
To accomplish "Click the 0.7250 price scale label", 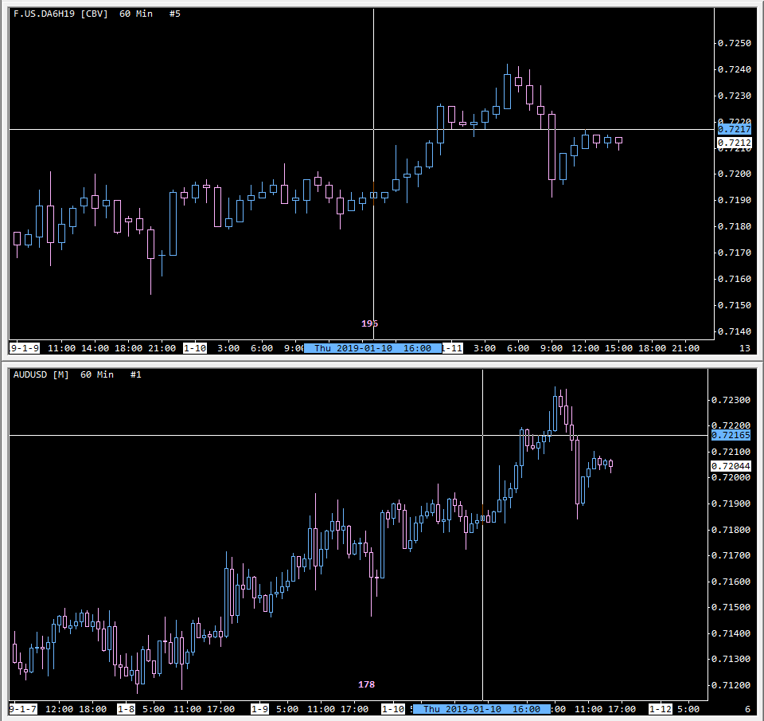I will [735, 43].
